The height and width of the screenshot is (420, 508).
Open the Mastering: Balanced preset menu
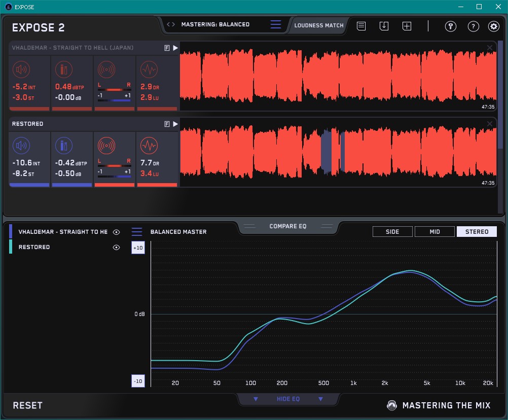(215, 24)
